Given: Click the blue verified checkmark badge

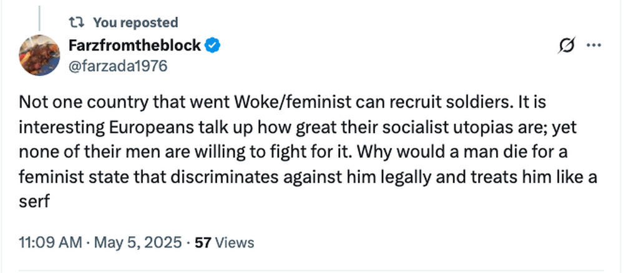Looking at the screenshot, I should pyautogui.click(x=212, y=45).
